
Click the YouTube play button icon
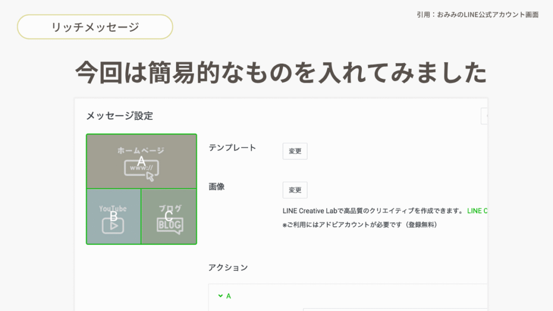point(113,225)
